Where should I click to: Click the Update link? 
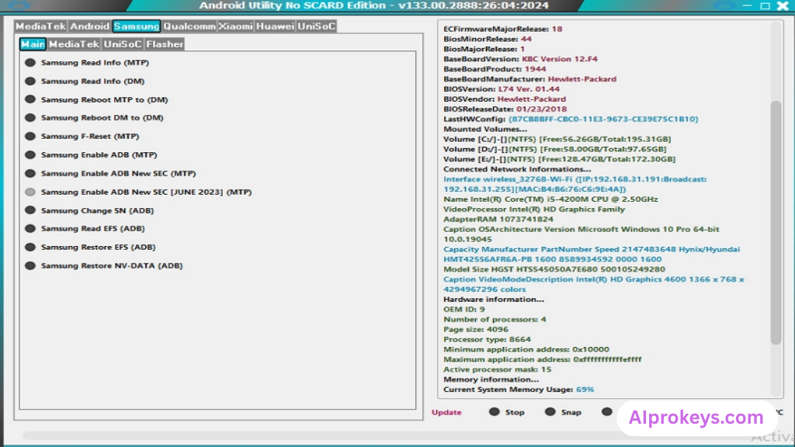[446, 412]
